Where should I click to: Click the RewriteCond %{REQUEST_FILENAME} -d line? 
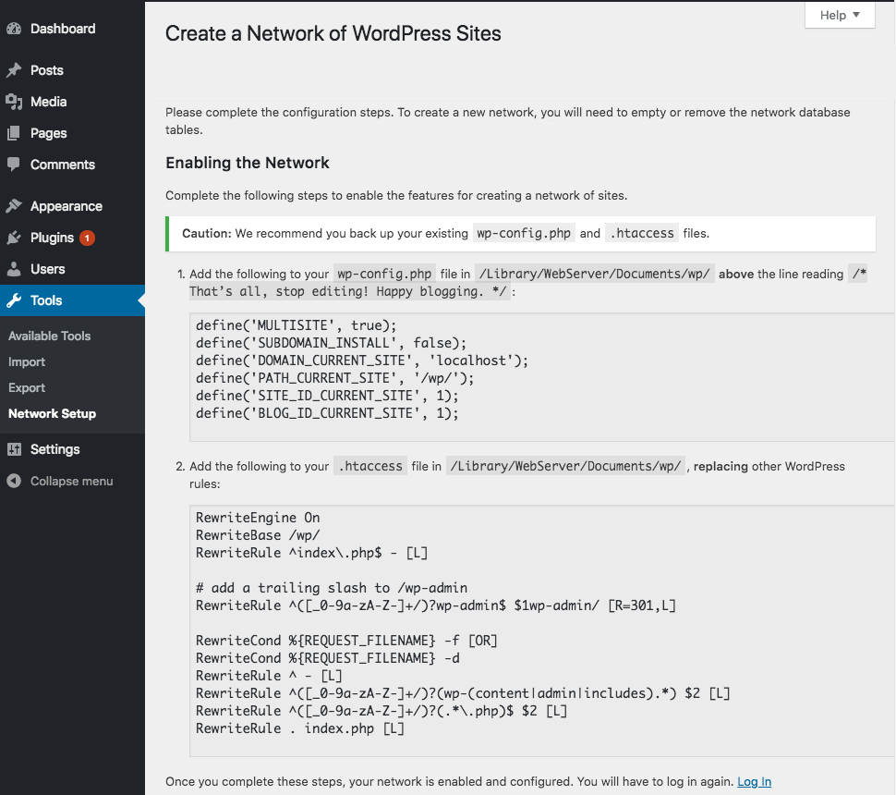(327, 658)
